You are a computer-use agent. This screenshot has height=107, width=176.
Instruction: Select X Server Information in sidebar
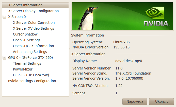click(35, 5)
